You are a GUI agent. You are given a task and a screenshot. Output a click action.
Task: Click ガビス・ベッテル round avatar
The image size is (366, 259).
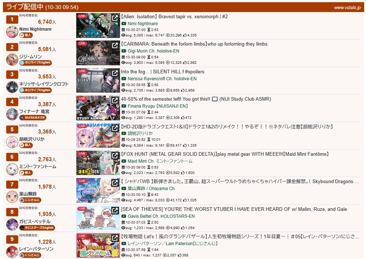point(12,224)
